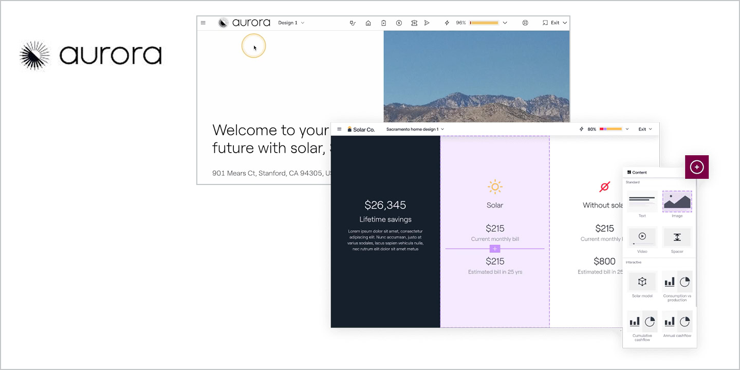Open the hamburger menu in Aurora toolbar
740x370 pixels.
click(x=203, y=23)
